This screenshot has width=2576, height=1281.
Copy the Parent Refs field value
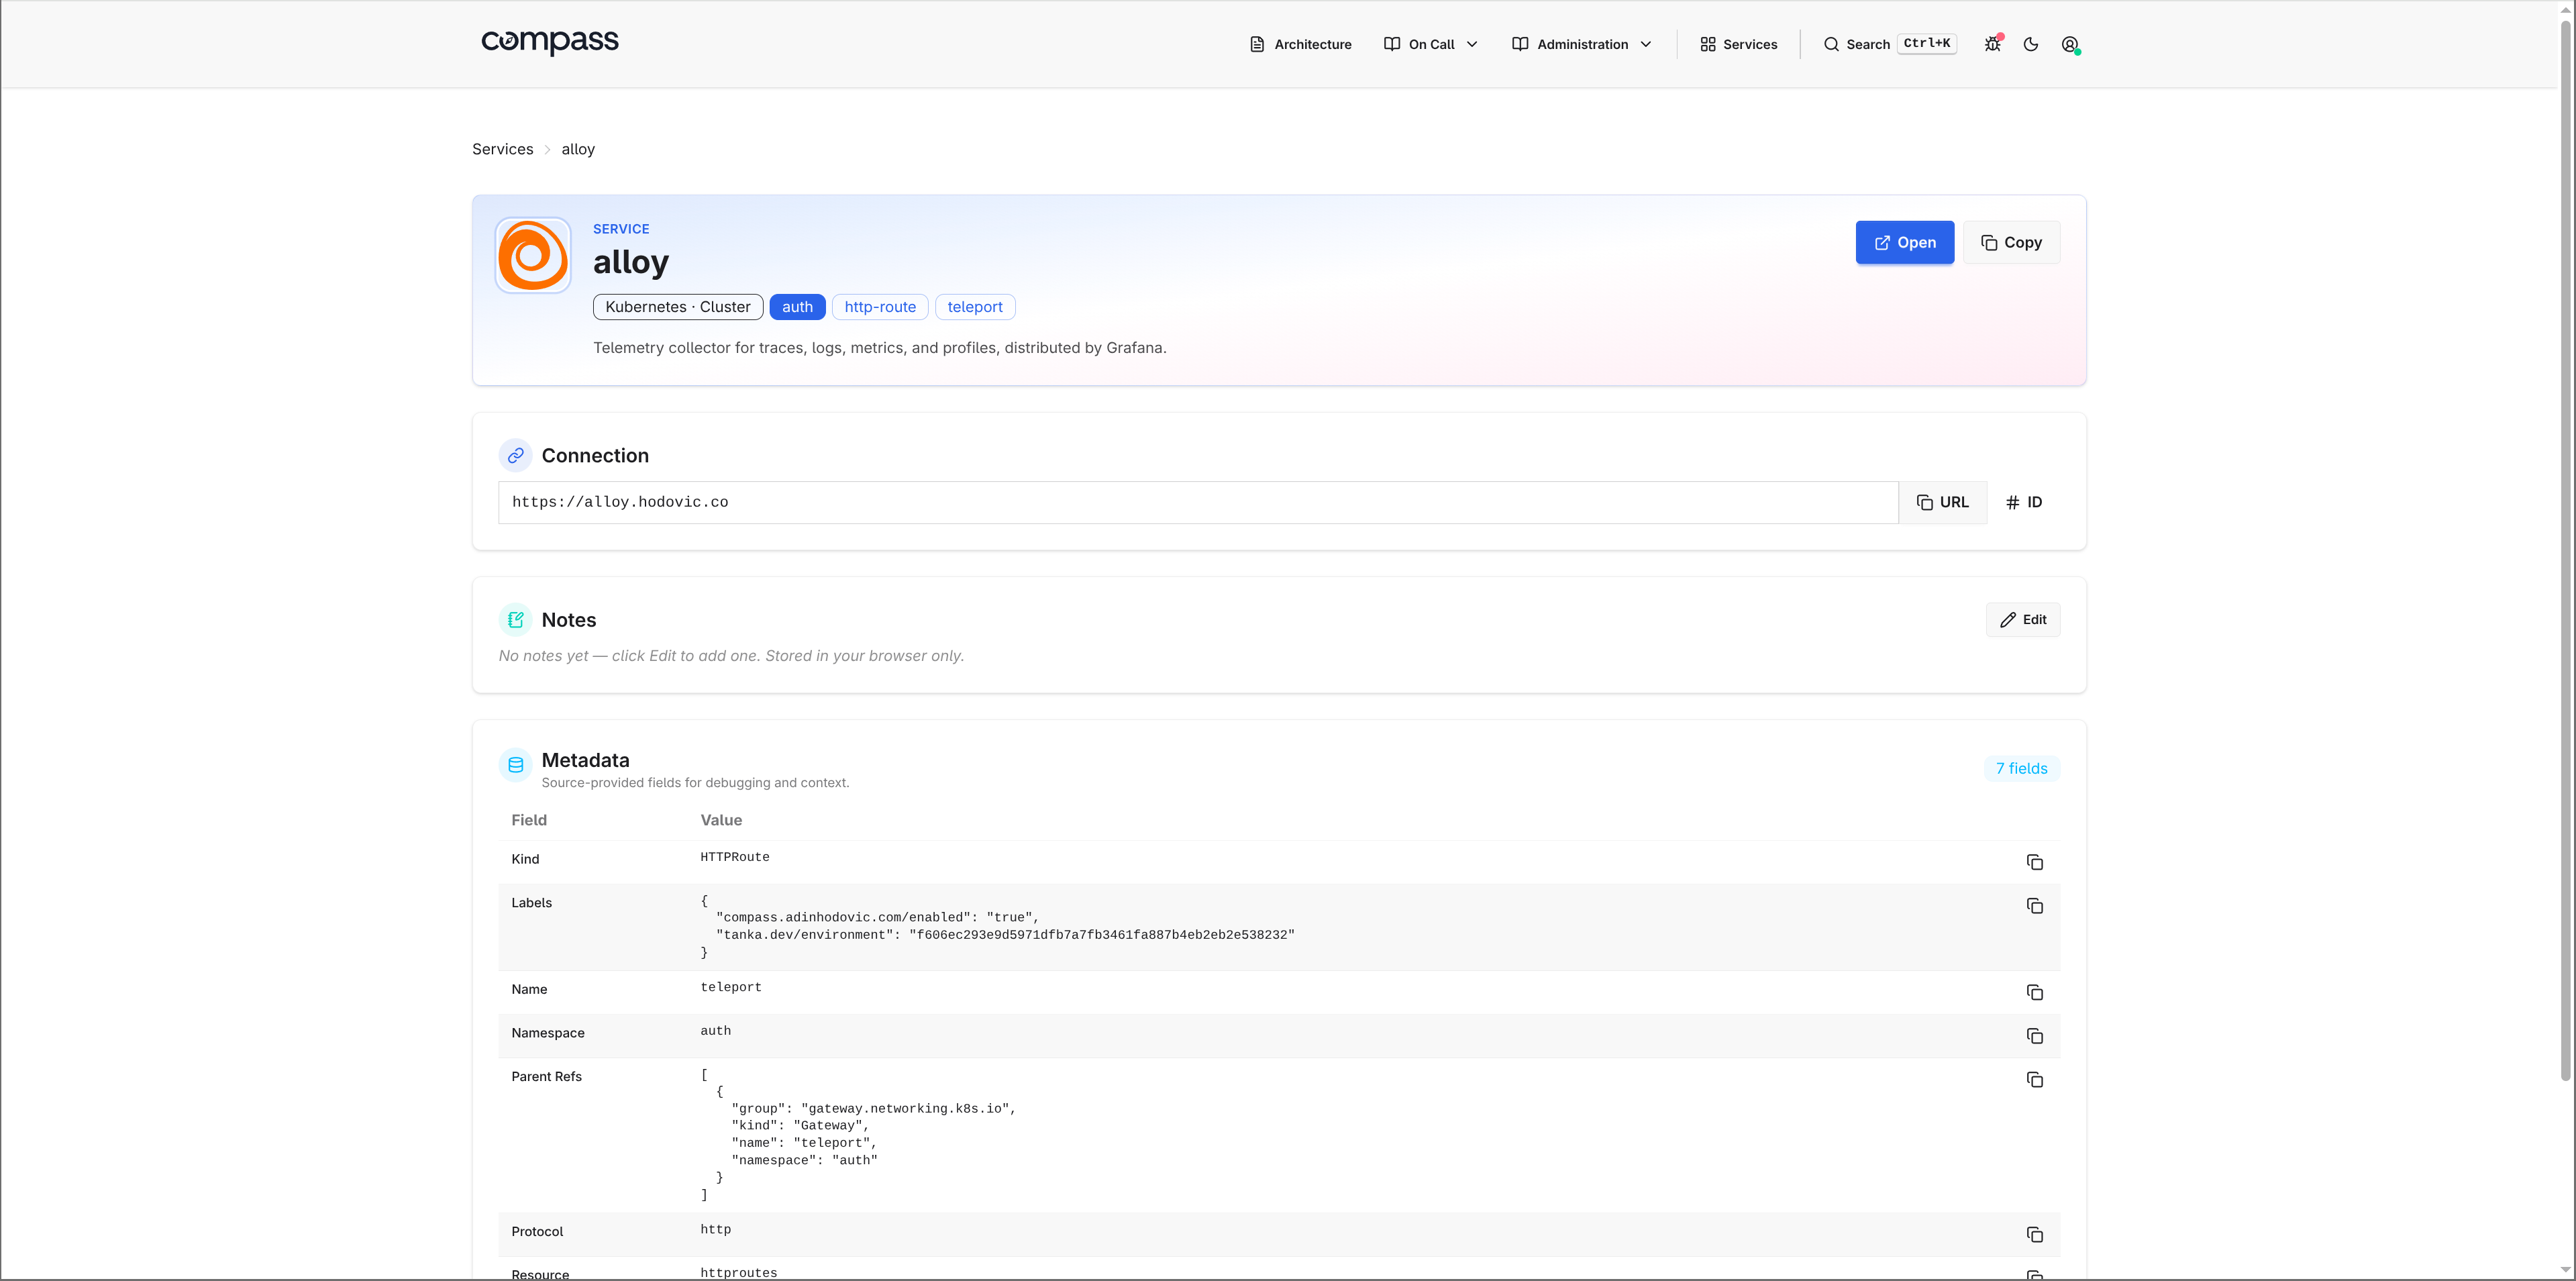pyautogui.click(x=2034, y=1080)
